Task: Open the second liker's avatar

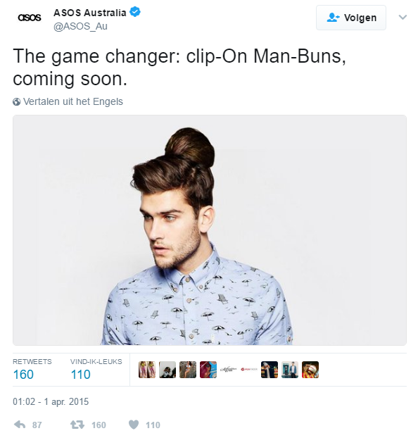Action: (167, 370)
